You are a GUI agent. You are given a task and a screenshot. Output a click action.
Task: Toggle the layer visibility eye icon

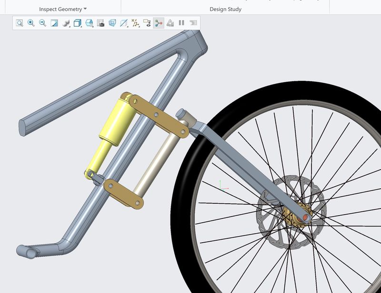click(x=147, y=23)
